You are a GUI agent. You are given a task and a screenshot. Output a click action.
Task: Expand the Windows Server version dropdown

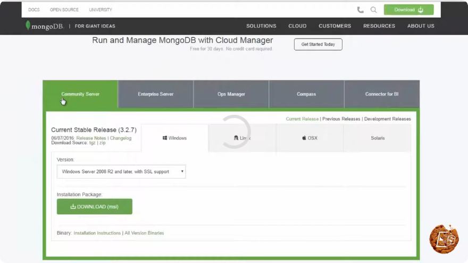(121, 172)
